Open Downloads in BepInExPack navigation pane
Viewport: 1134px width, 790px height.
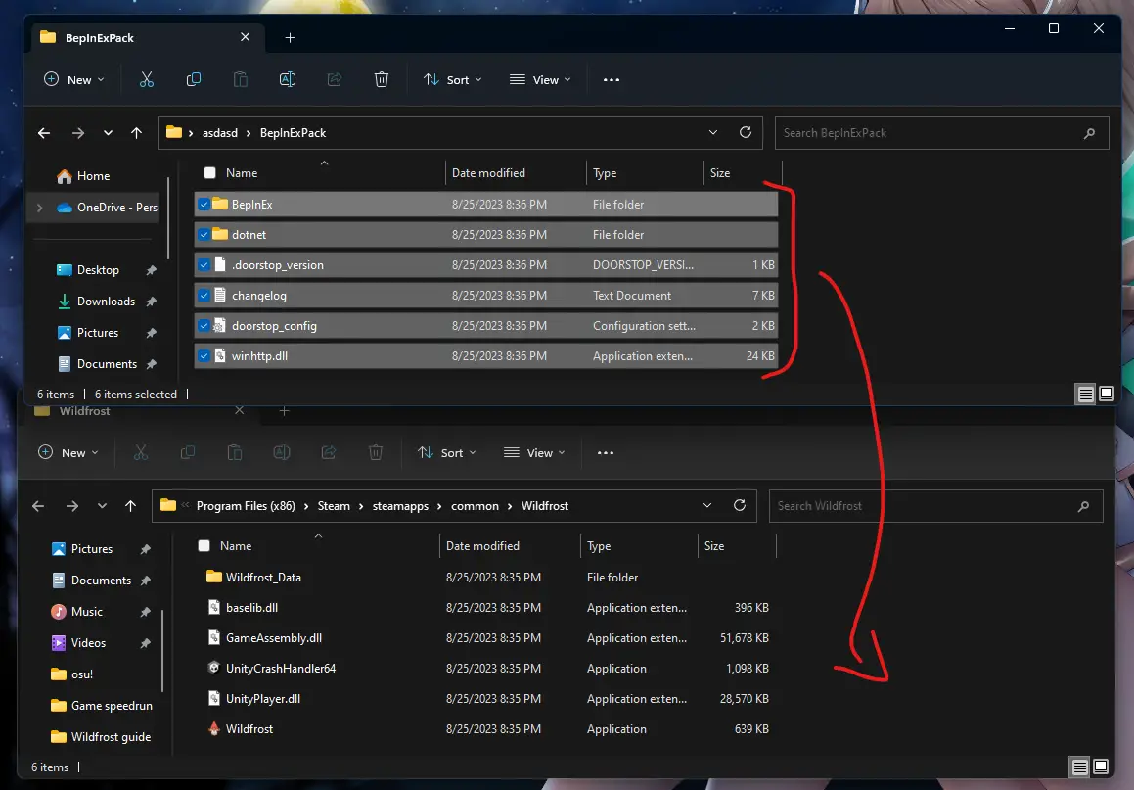point(96,302)
